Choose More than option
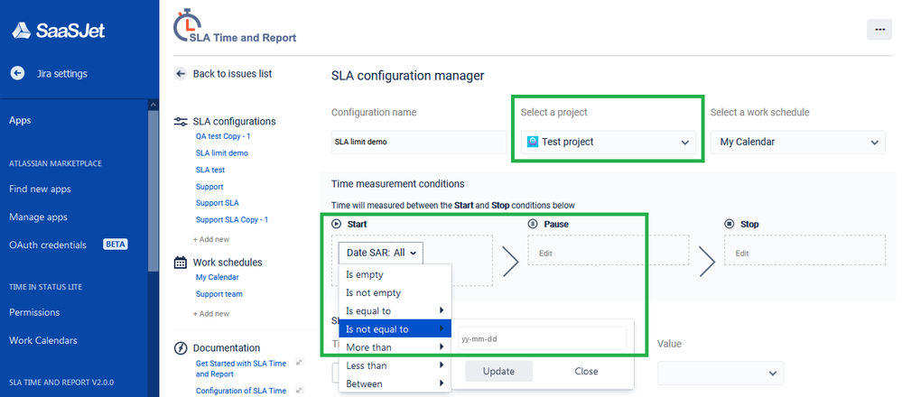The width and height of the screenshot is (902, 397). 395,347
